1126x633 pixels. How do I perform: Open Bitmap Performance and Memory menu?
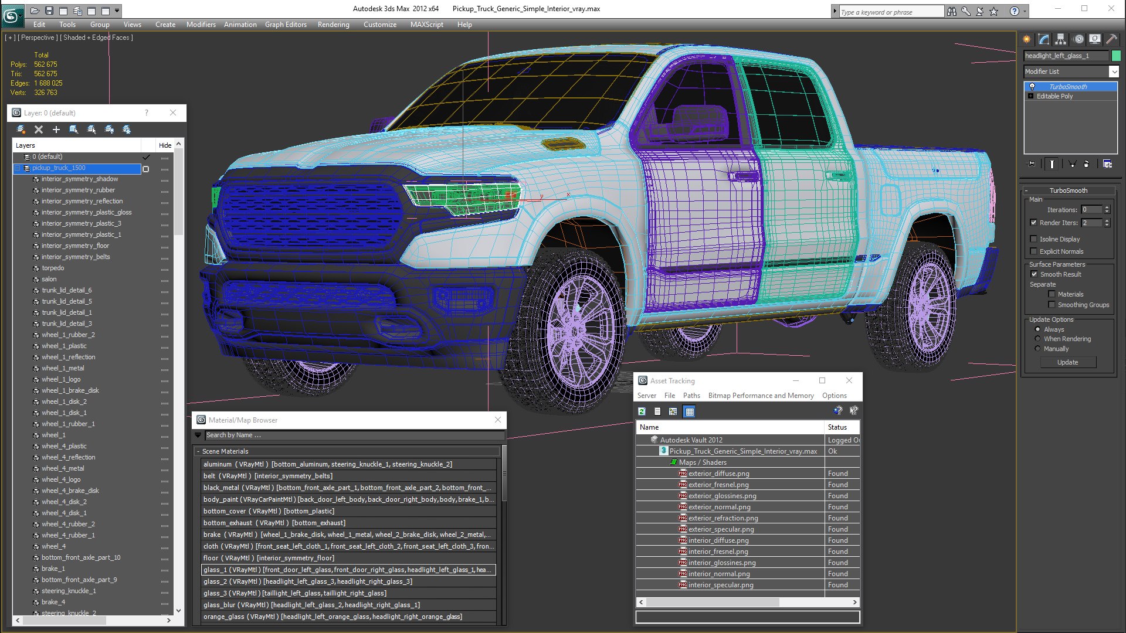pos(761,396)
